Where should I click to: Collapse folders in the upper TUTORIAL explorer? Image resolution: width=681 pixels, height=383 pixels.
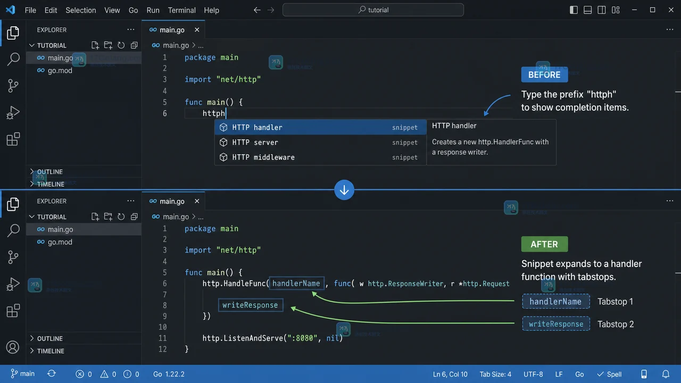tap(134, 45)
